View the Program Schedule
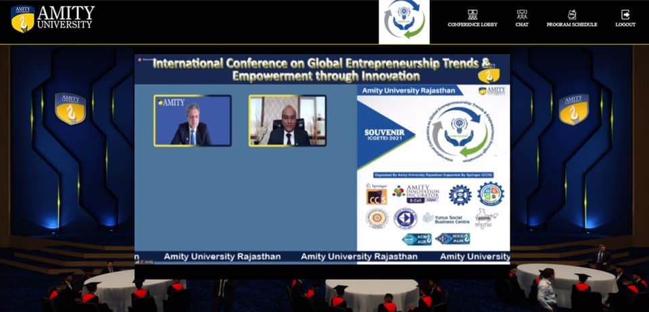Screen dimensions: 649x312 point(572,19)
